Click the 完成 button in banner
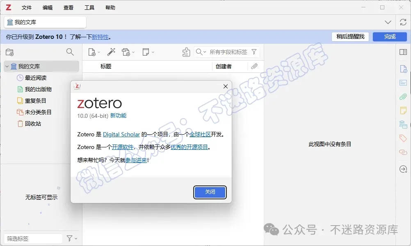 390,37
